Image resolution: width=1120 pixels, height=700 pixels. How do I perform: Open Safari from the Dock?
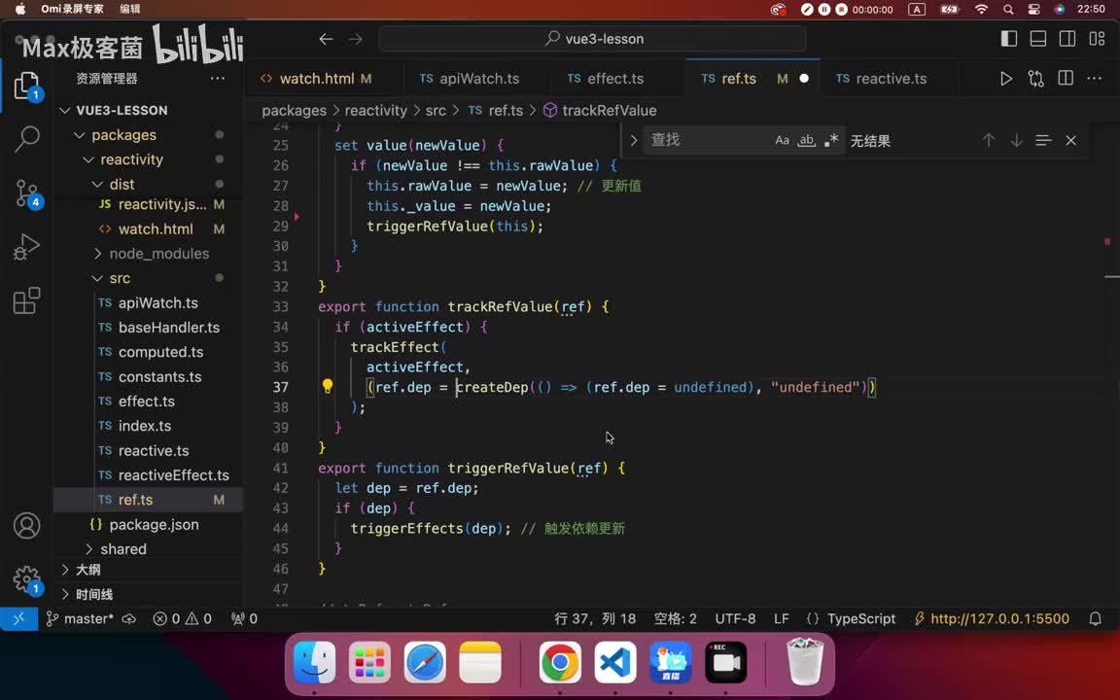pos(425,663)
